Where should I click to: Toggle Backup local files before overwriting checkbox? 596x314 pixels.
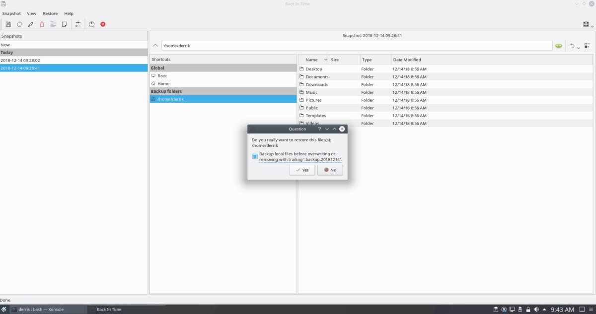point(255,156)
